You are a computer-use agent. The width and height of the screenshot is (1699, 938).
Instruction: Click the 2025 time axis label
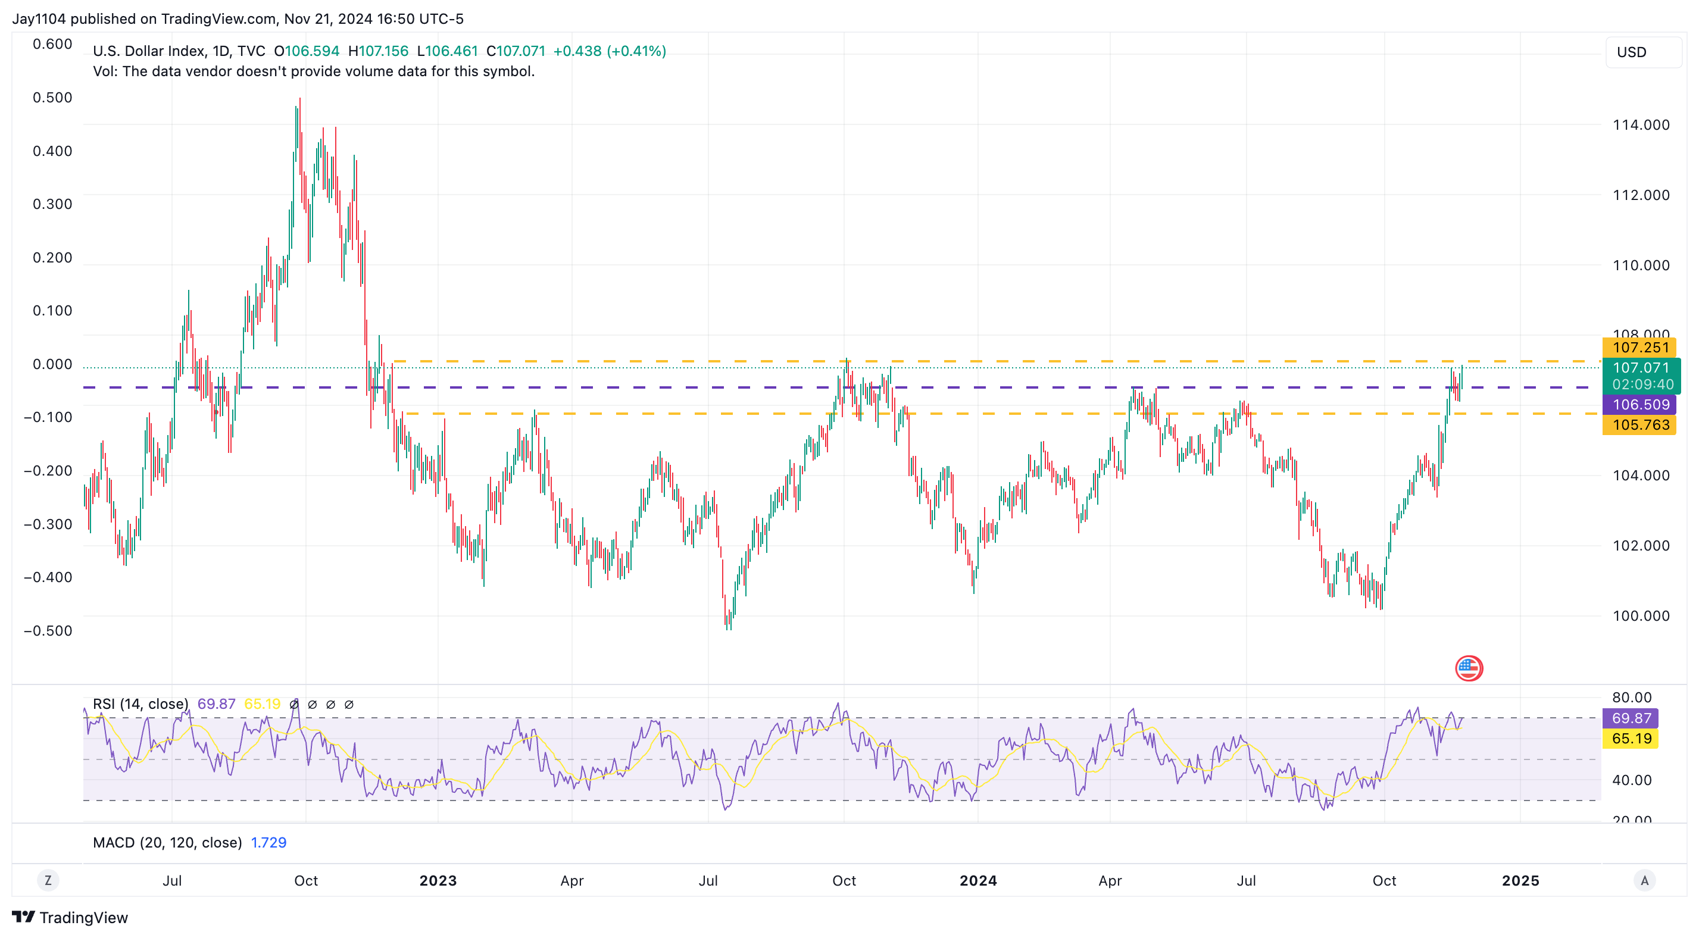[1520, 881]
